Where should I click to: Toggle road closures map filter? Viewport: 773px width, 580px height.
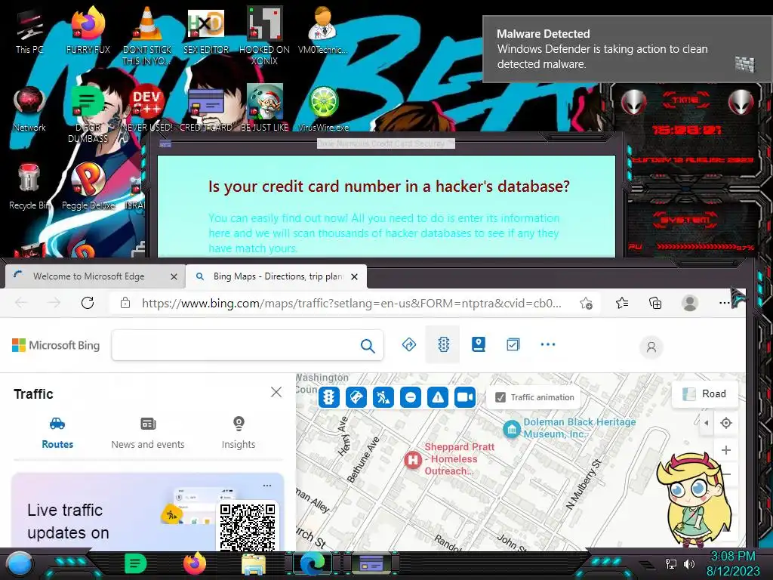[411, 397]
